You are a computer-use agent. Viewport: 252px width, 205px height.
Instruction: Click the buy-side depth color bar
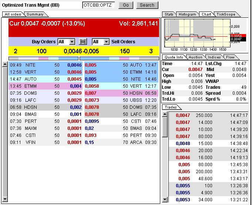coord(43,58)
